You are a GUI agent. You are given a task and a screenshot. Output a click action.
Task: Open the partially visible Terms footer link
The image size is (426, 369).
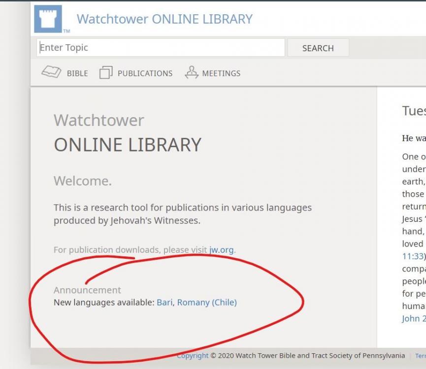coord(420,355)
